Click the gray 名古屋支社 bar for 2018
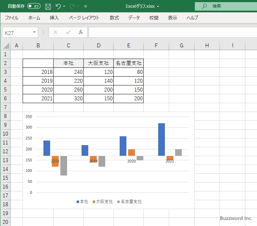The height and width of the screenshot is (226, 257). point(64,166)
